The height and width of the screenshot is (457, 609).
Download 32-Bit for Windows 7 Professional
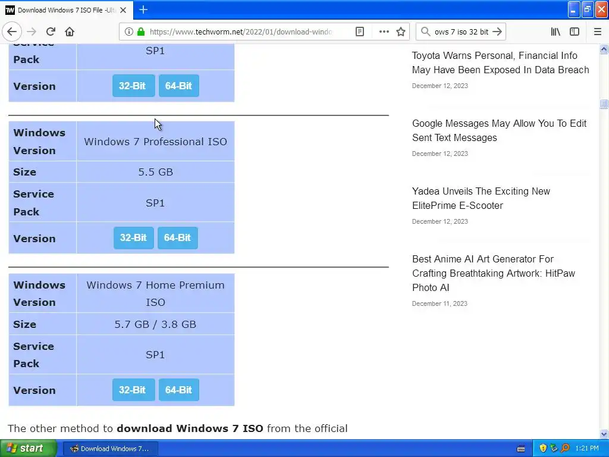coord(133,238)
